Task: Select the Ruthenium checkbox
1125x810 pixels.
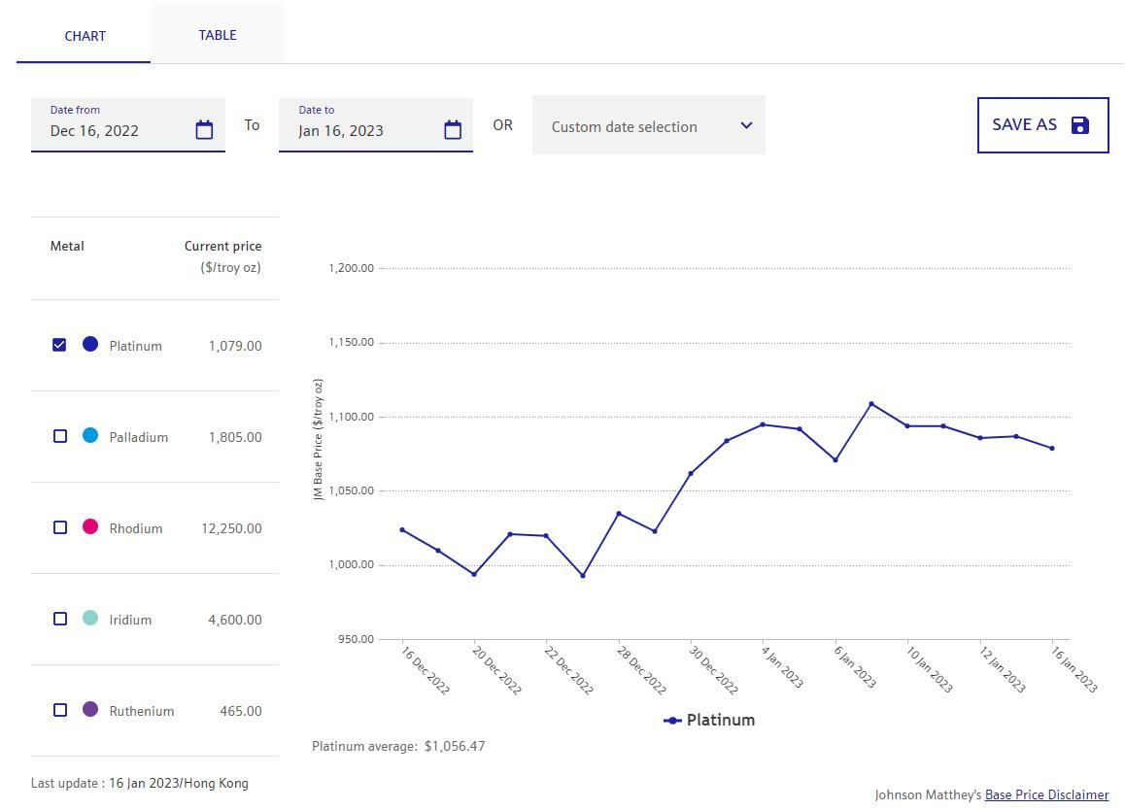Action: (x=60, y=710)
